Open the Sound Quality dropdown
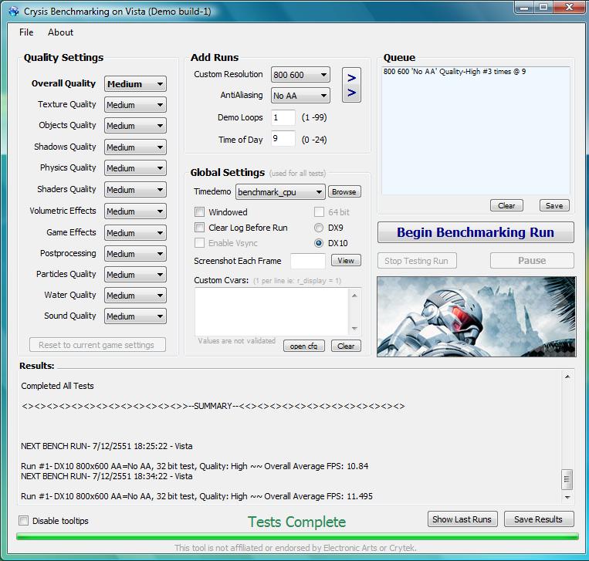589x561 pixels. coord(135,316)
